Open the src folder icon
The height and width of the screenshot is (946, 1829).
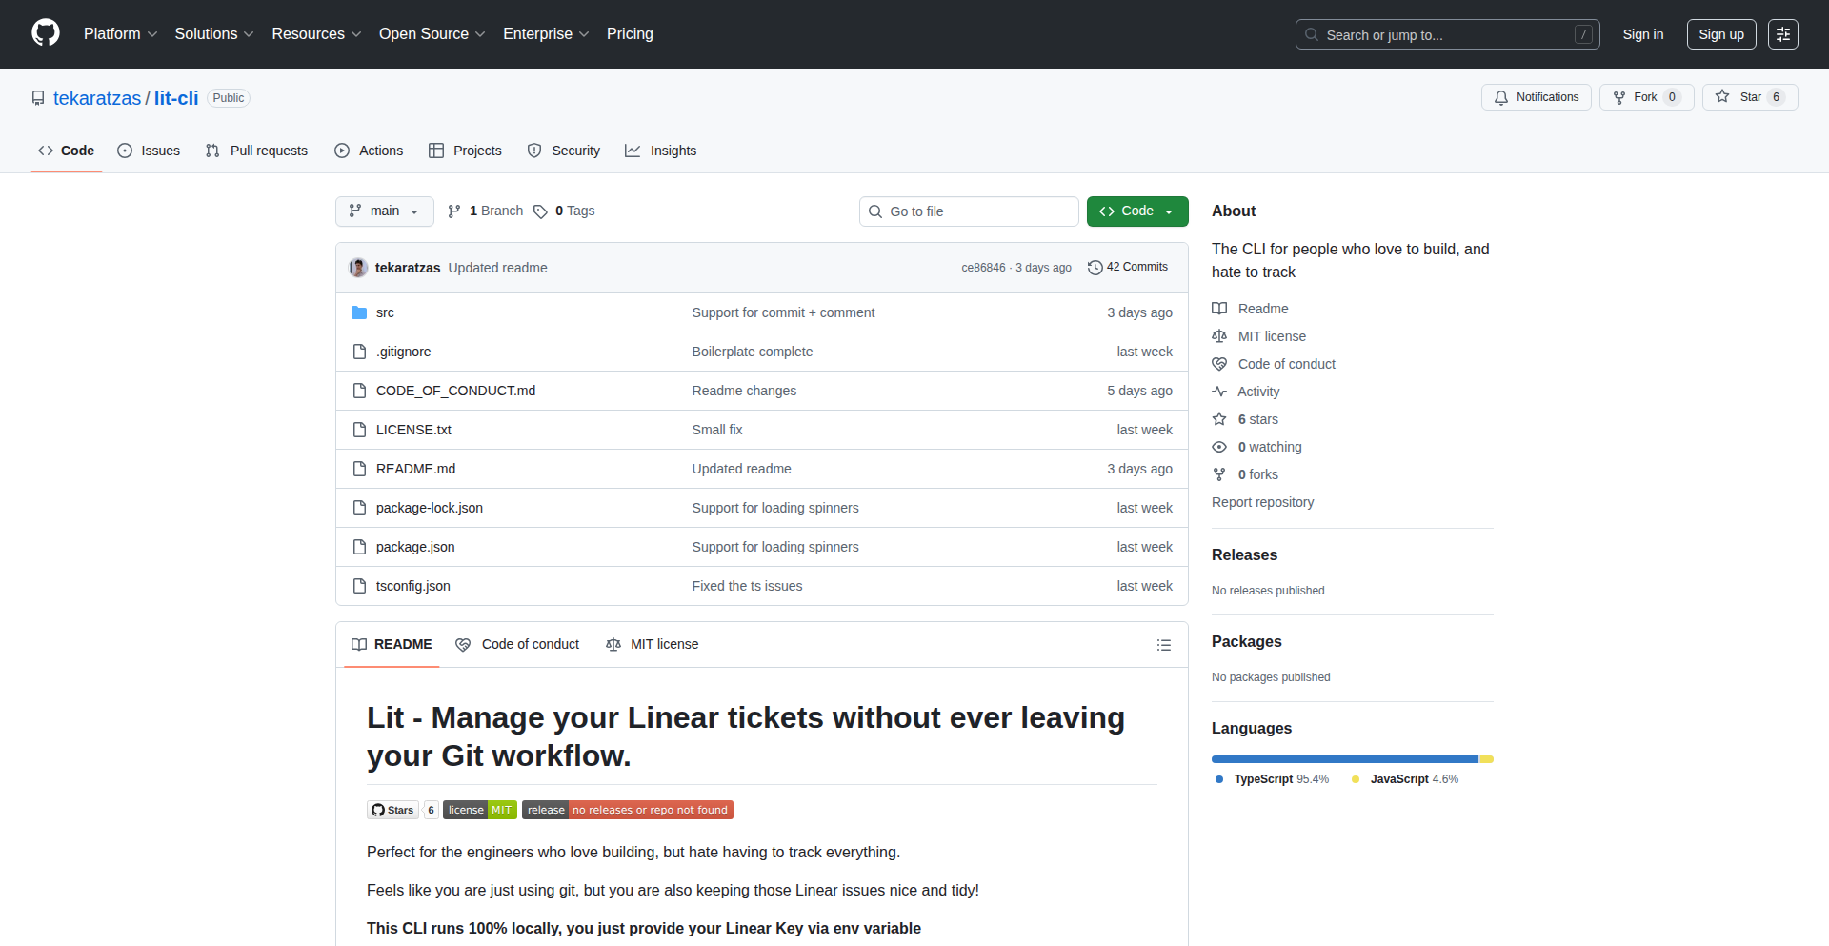[x=359, y=312]
